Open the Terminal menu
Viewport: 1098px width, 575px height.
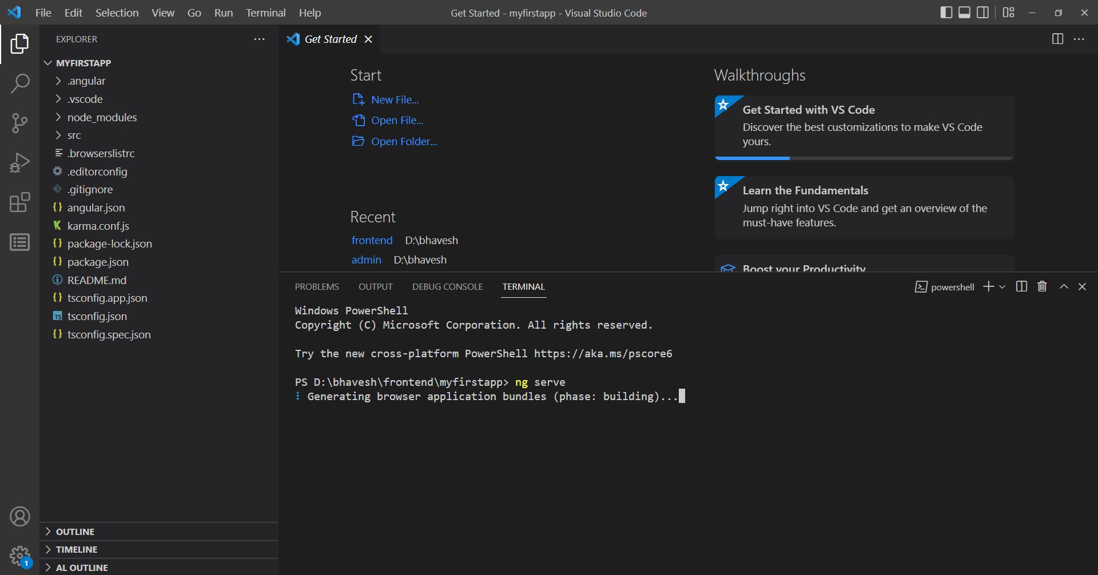point(265,12)
